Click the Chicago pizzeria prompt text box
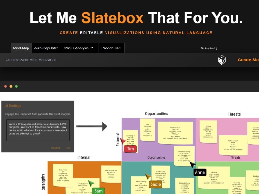The width and height of the screenshot is (259, 194). 38,130
